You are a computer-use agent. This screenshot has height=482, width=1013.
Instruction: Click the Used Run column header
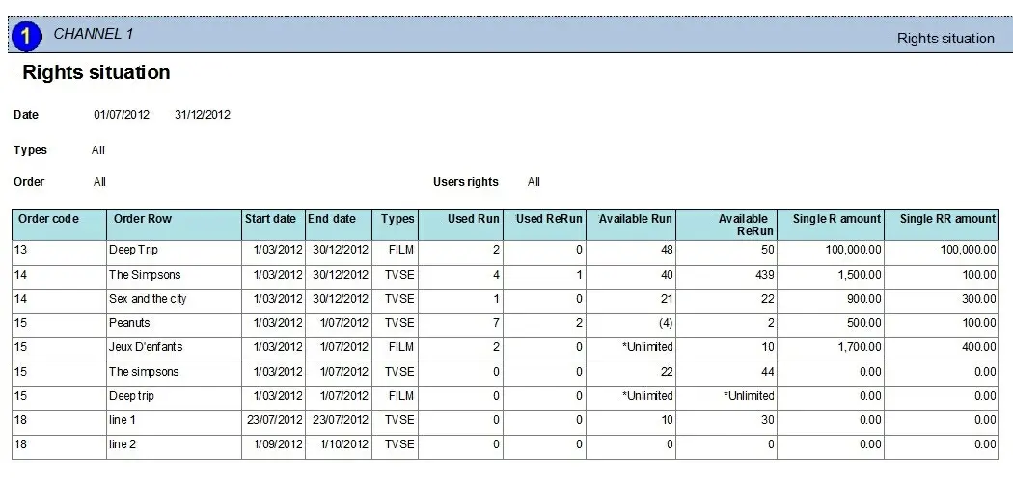pyautogui.click(x=473, y=219)
